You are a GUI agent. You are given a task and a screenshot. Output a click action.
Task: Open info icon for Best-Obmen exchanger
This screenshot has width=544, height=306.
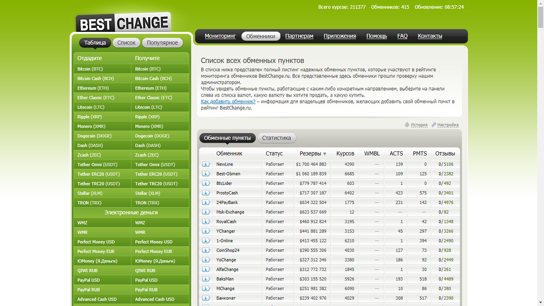206,174
